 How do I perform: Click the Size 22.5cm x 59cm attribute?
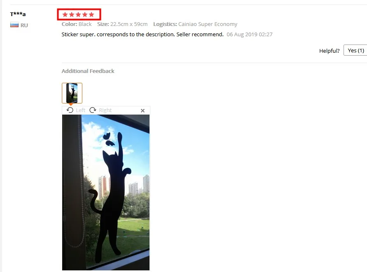click(x=122, y=24)
